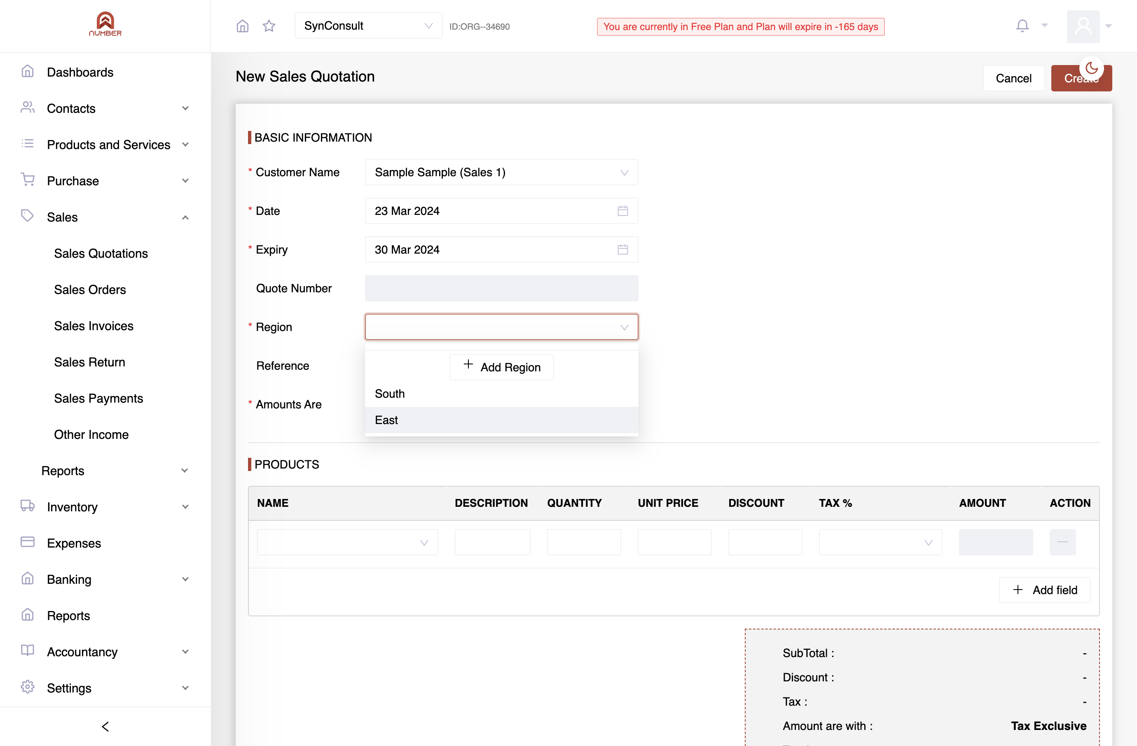The height and width of the screenshot is (746, 1137).
Task: Click the Add Region button
Action: [x=501, y=367]
